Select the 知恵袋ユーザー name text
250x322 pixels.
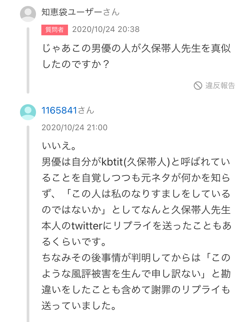[71, 13]
